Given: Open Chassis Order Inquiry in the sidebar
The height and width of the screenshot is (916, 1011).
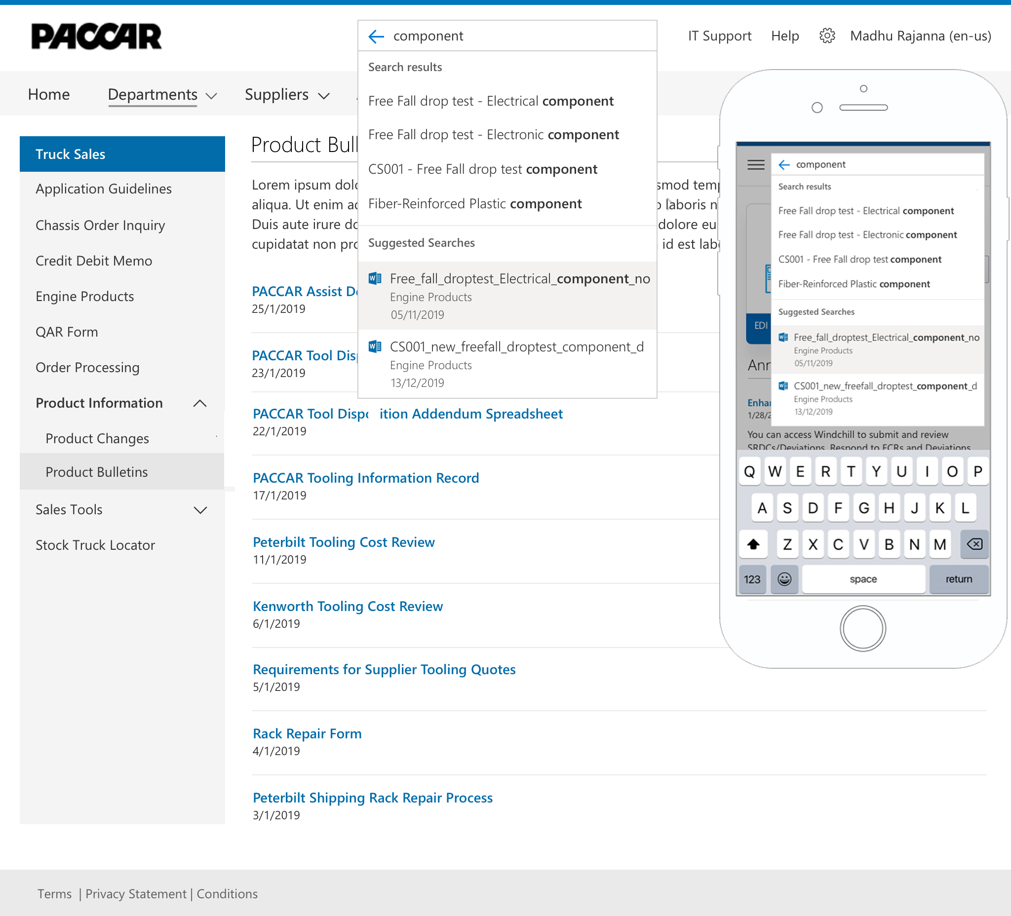Looking at the screenshot, I should (100, 226).
